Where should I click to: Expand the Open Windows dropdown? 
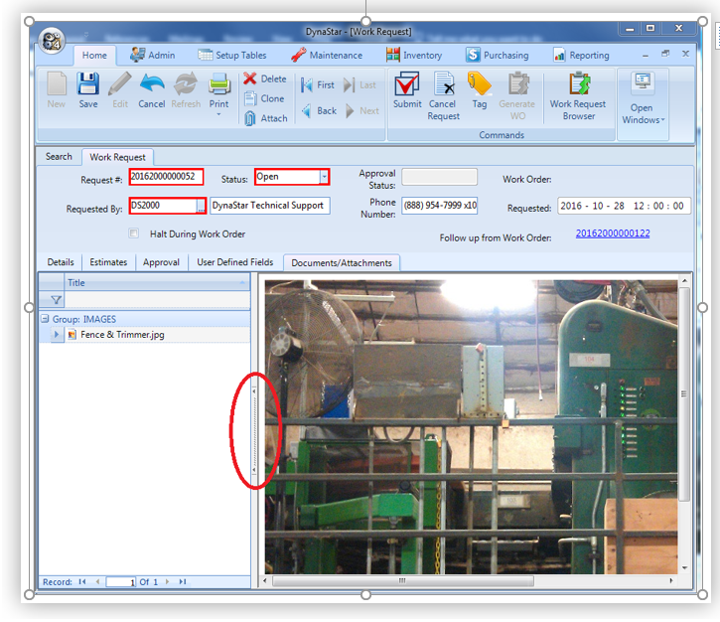click(642, 120)
